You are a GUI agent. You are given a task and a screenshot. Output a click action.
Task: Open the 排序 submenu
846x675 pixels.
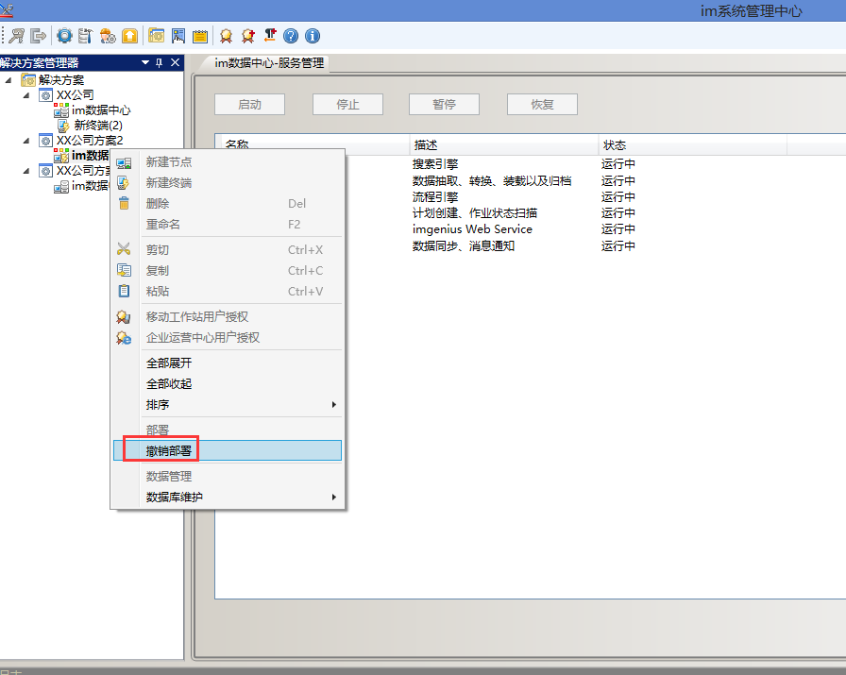tap(227, 405)
